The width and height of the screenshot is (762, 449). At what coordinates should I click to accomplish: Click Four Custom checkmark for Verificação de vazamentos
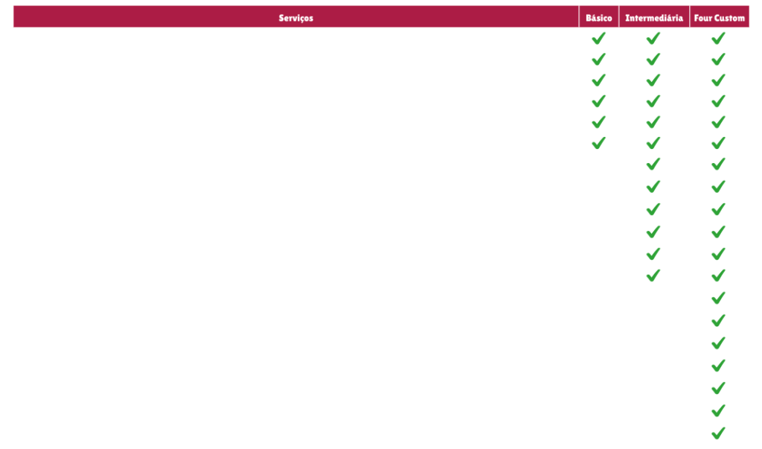point(717,411)
